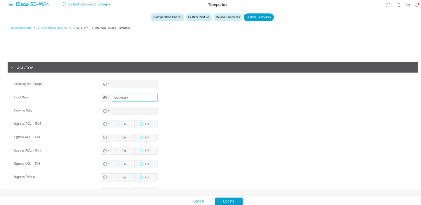Open the notifications bell icon

pos(417,5)
